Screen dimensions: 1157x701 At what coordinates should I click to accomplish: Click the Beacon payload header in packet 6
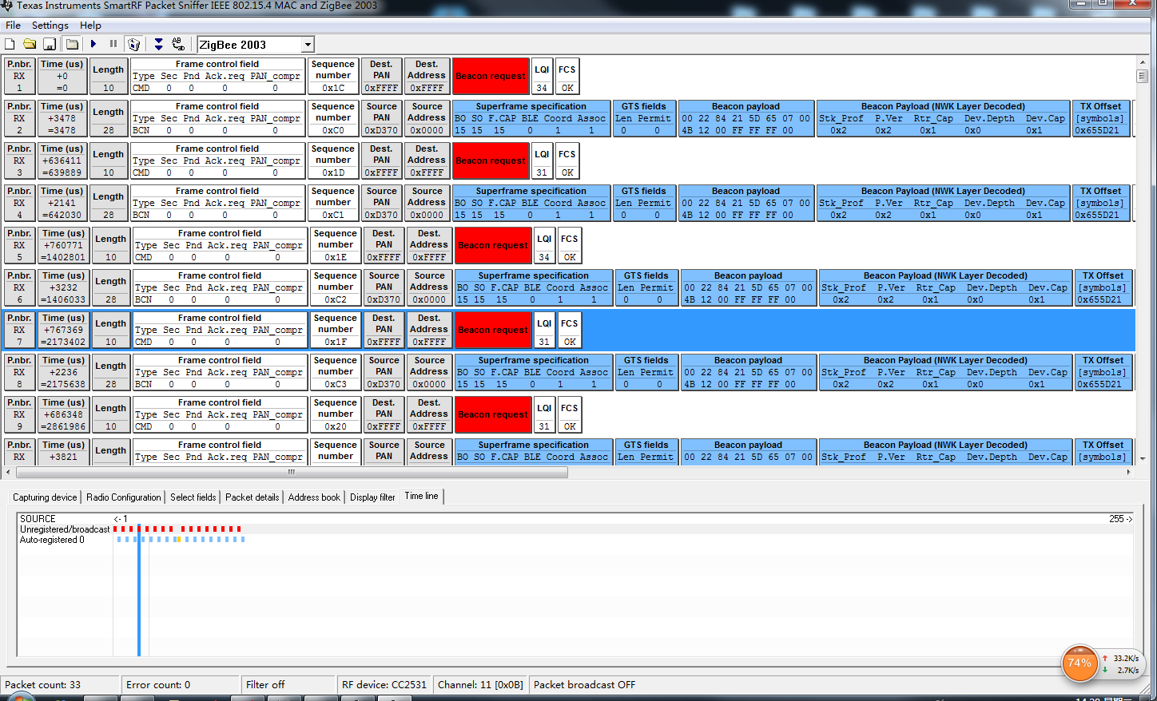tap(749, 275)
